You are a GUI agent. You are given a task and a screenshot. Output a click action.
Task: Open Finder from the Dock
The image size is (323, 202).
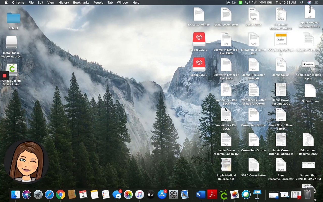coord(16,194)
